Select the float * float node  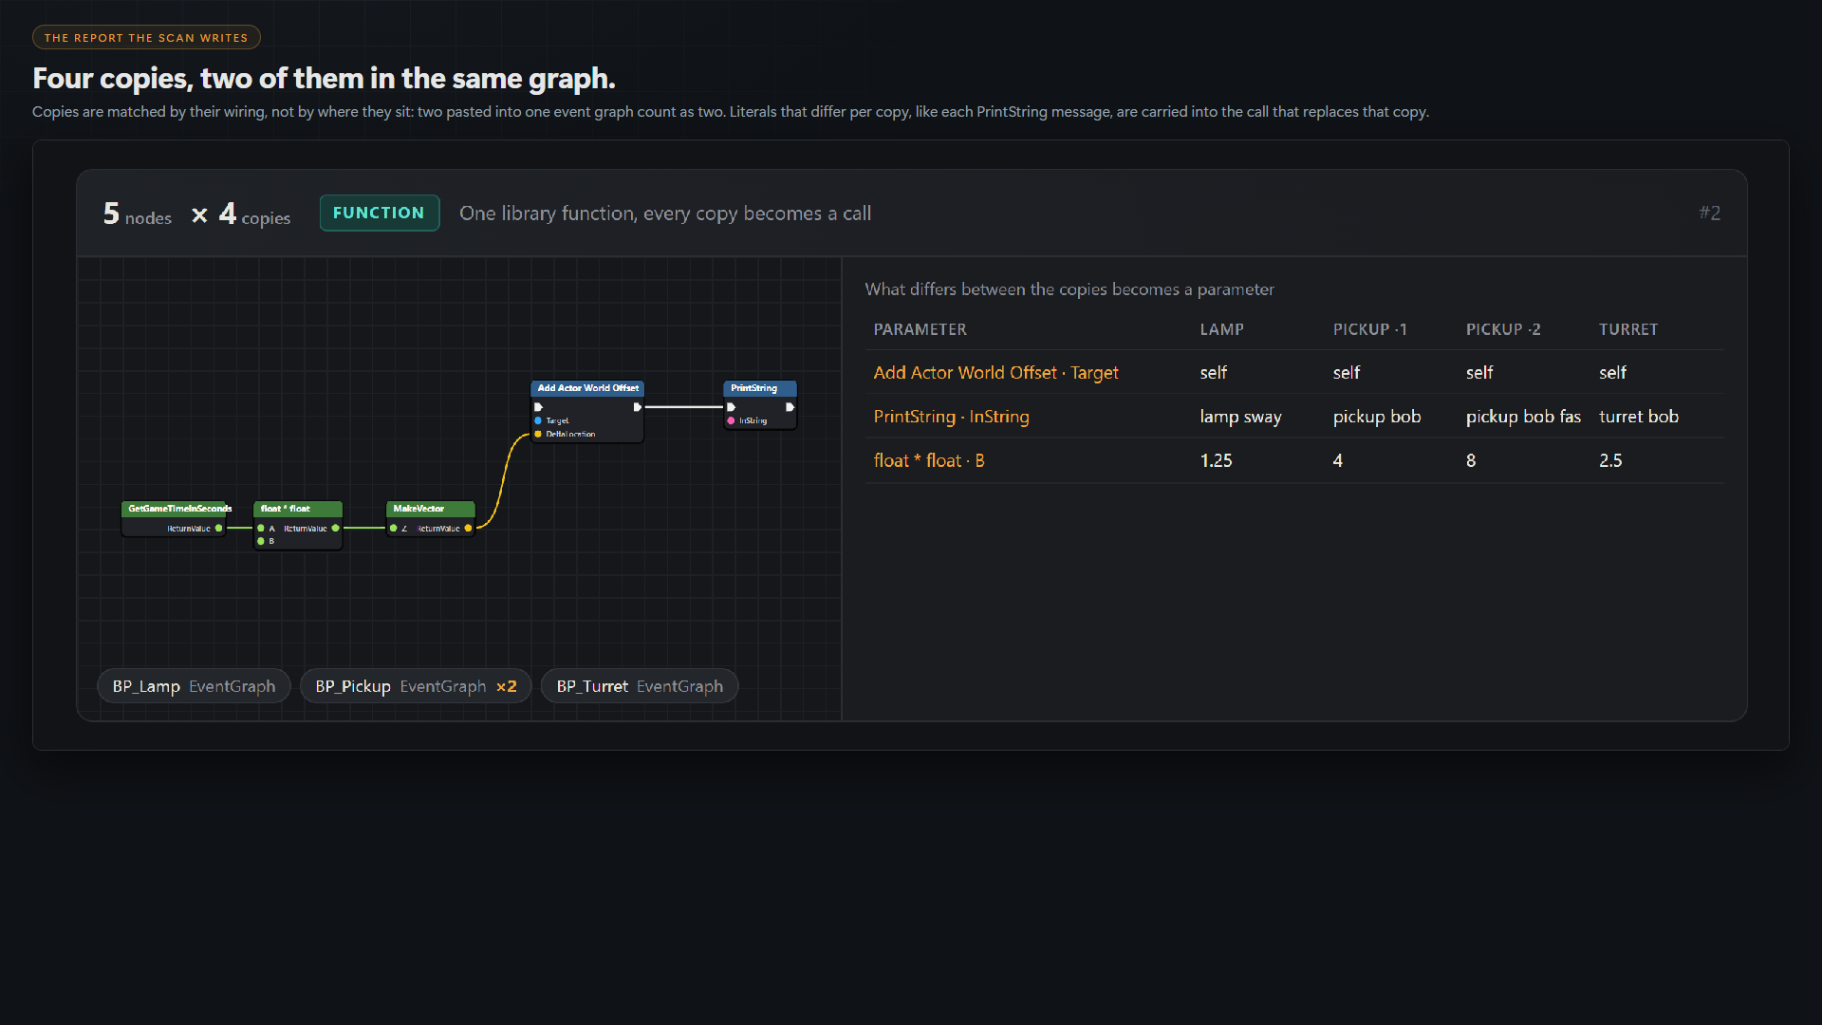point(298,525)
